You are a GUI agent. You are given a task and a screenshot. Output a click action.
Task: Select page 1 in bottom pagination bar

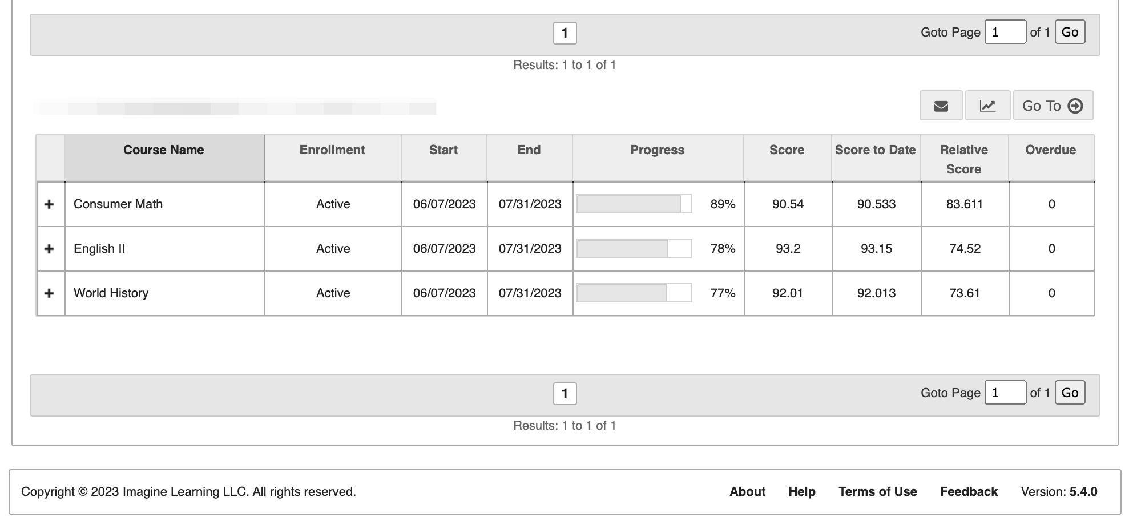click(x=565, y=394)
